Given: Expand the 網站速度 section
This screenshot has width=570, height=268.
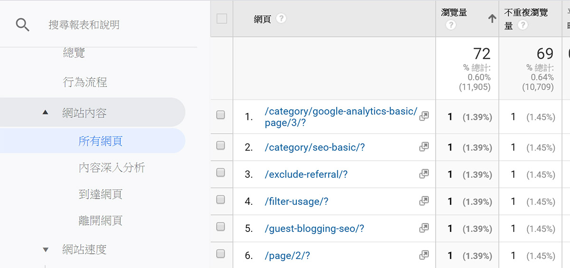Looking at the screenshot, I should tap(46, 249).
